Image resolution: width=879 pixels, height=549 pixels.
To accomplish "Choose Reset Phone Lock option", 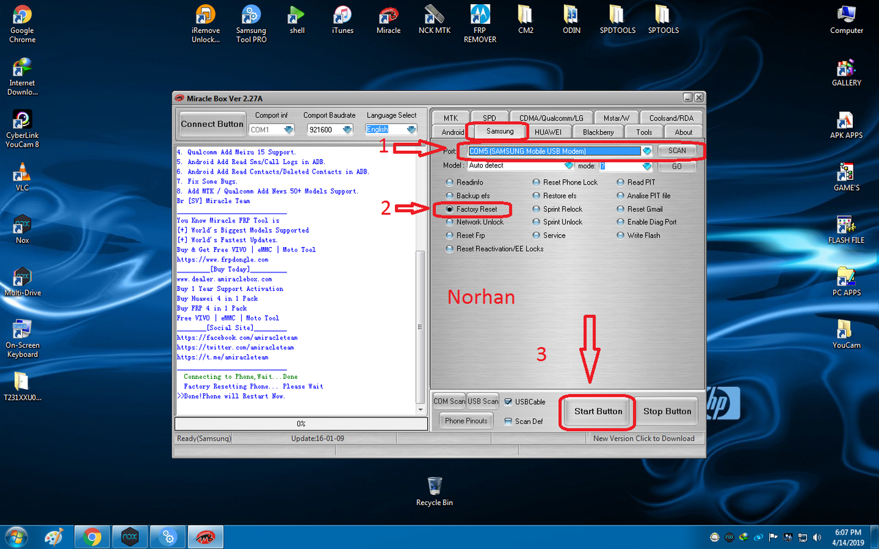I will (565, 183).
